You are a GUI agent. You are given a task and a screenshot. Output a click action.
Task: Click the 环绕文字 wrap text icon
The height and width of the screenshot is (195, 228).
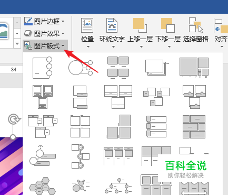point(112,25)
